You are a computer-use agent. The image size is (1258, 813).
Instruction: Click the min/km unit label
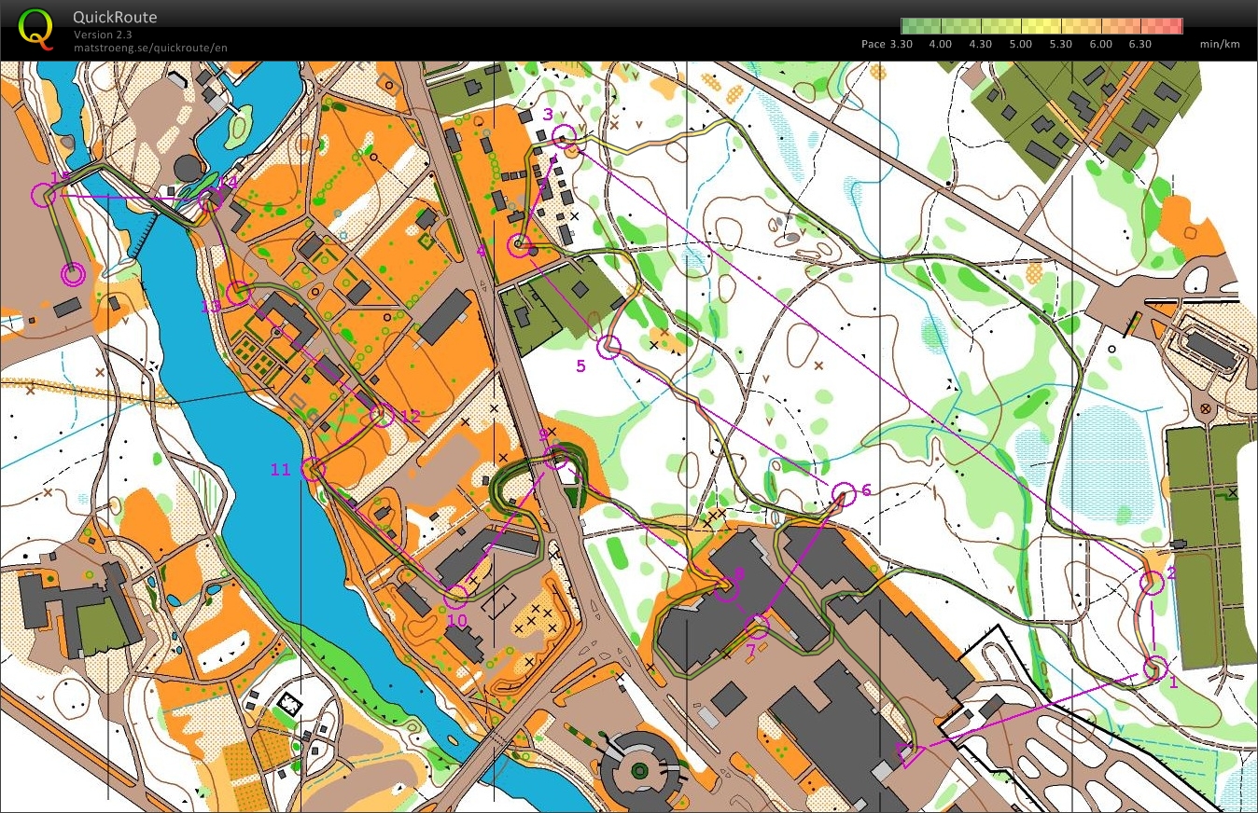click(1221, 44)
